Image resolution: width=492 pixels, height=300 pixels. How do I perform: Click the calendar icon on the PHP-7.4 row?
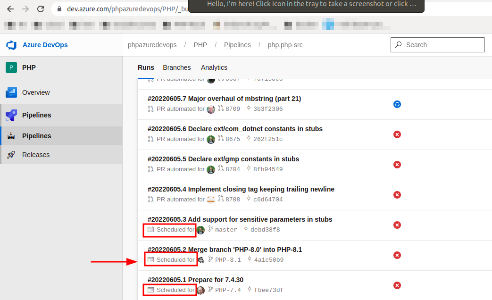150,290
